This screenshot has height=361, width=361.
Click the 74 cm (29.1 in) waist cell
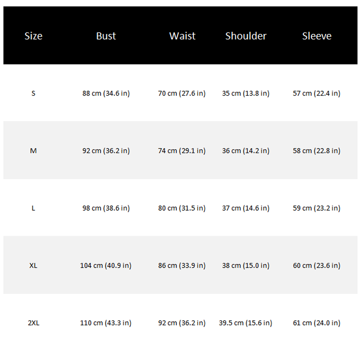[x=182, y=151]
